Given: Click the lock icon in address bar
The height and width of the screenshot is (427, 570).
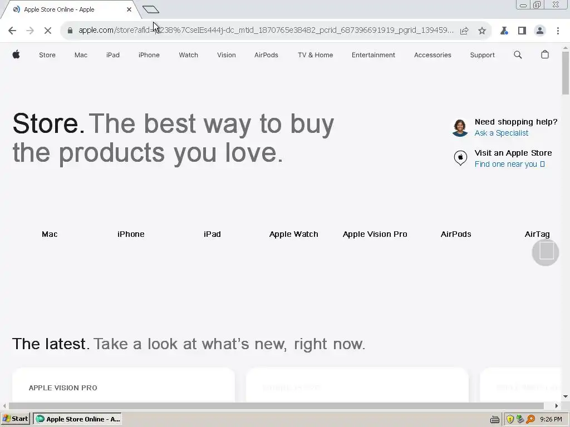Looking at the screenshot, I should [x=70, y=31].
